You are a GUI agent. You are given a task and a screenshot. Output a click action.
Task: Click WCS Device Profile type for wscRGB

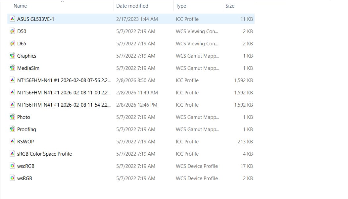[197, 166]
